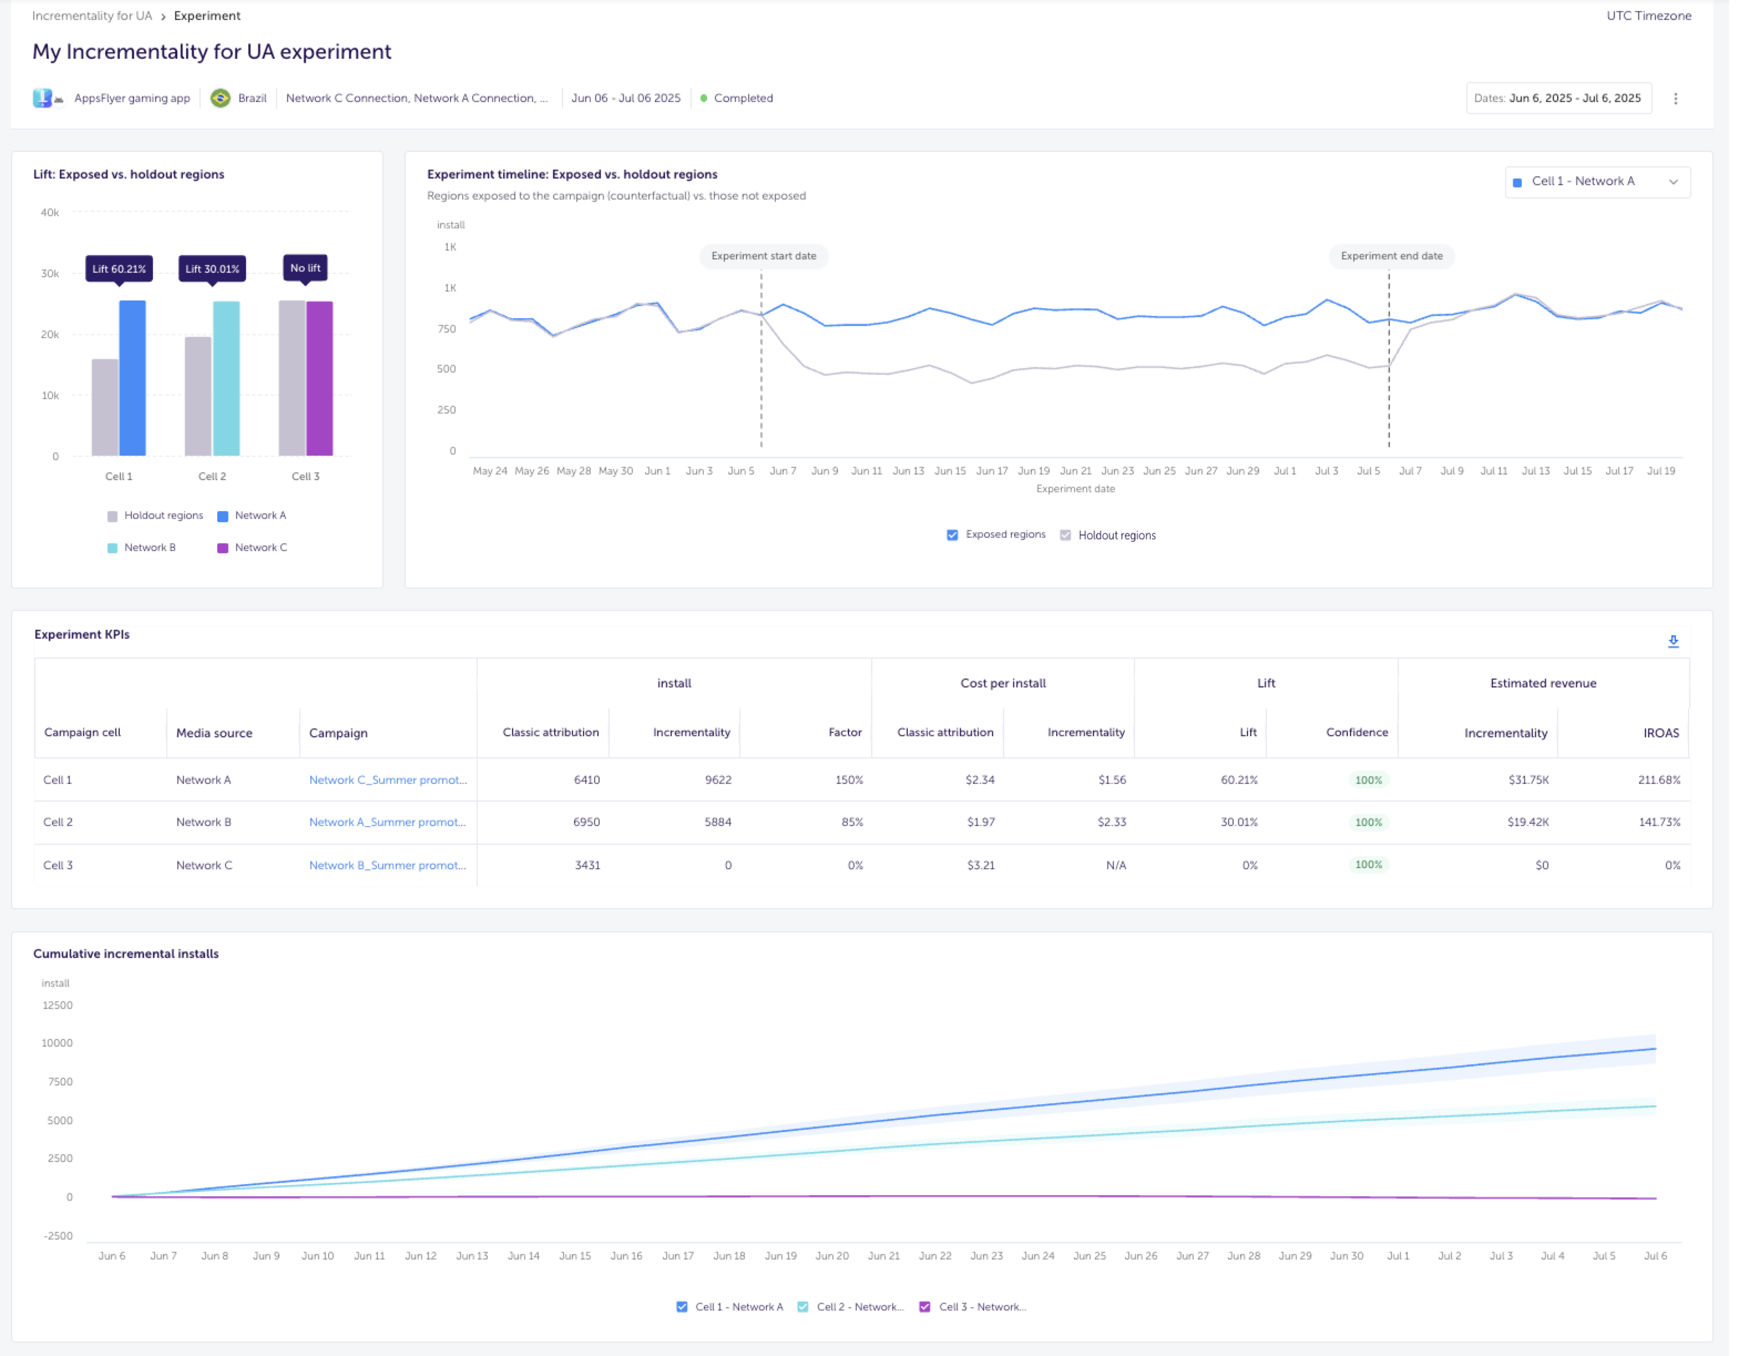Sort by the IROAS column header
The width and height of the screenshot is (1749, 1356).
pyautogui.click(x=1661, y=733)
